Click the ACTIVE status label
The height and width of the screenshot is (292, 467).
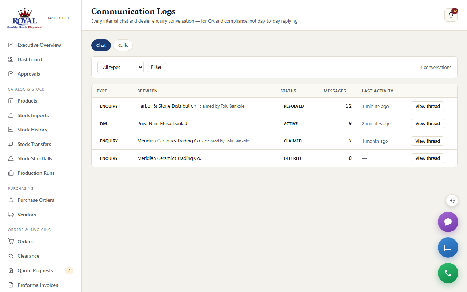[x=291, y=124]
